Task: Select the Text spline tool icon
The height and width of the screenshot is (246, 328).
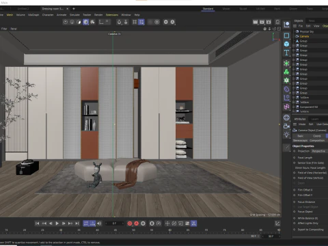Action: tap(286, 53)
